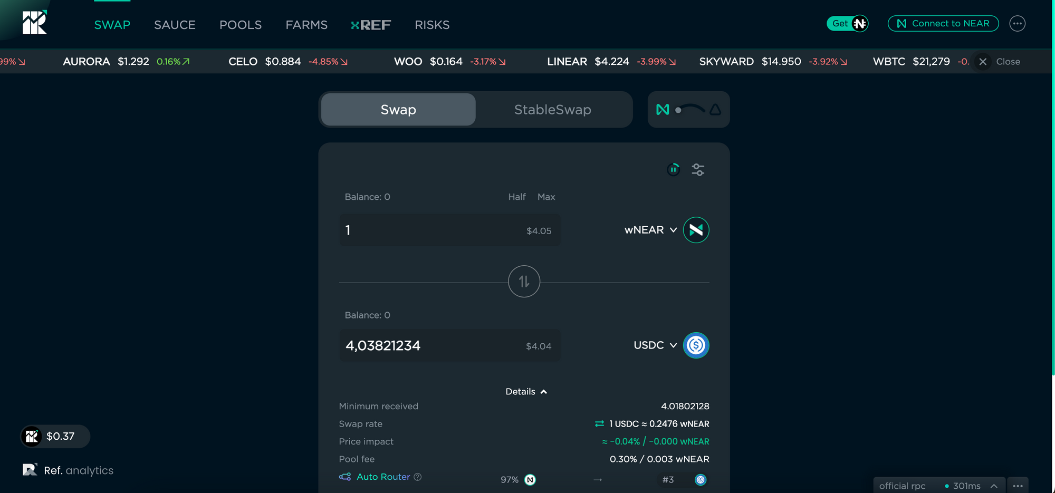The image size is (1055, 493).
Task: Open the USDC token dropdown
Action: click(x=655, y=345)
